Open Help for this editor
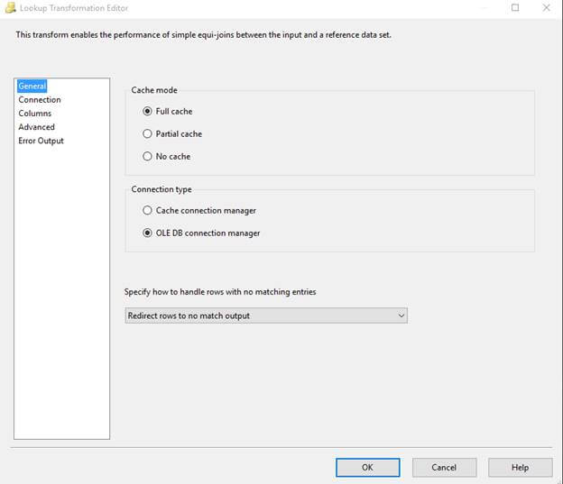 (520, 467)
